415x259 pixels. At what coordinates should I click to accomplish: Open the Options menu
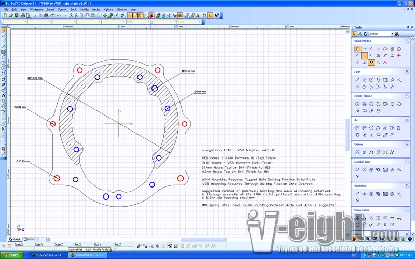108,9
